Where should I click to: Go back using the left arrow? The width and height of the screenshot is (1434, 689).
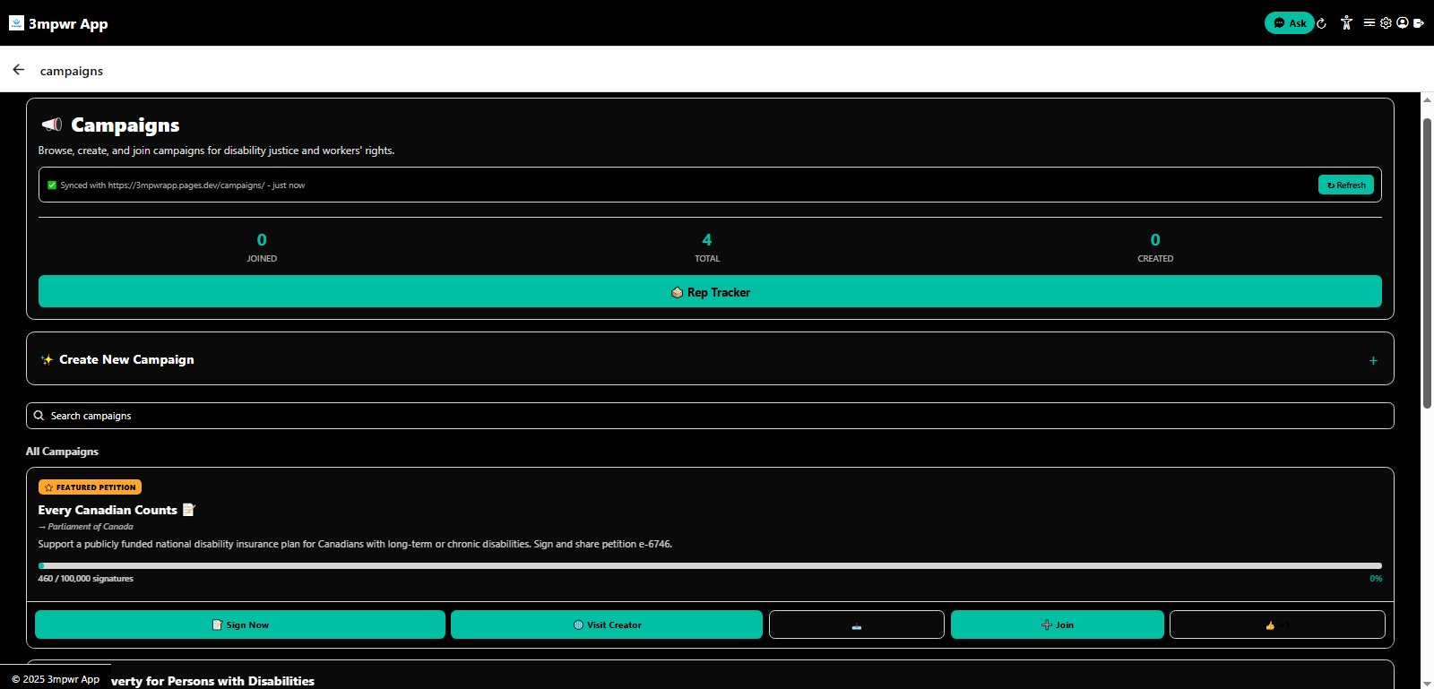(x=19, y=70)
